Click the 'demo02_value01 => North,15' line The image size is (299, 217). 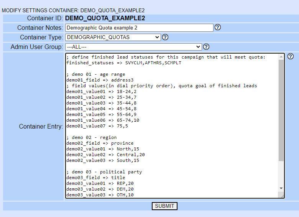103,149
